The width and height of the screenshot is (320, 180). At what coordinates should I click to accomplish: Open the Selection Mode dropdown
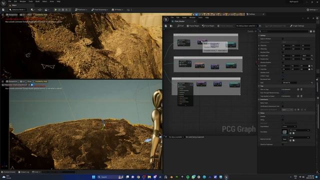click(x=17, y=9)
